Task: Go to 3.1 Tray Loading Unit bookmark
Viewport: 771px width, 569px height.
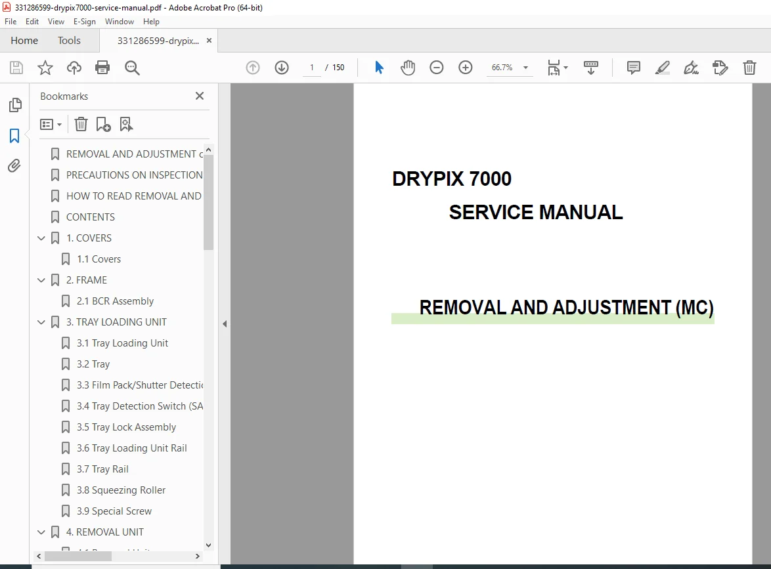Action: tap(122, 343)
